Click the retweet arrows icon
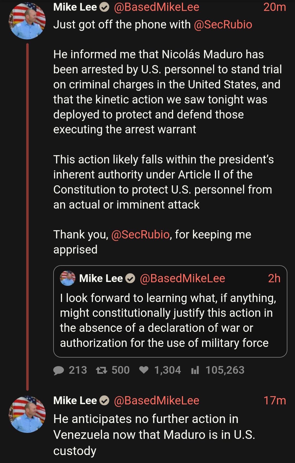The image size is (295, 463). (101, 370)
